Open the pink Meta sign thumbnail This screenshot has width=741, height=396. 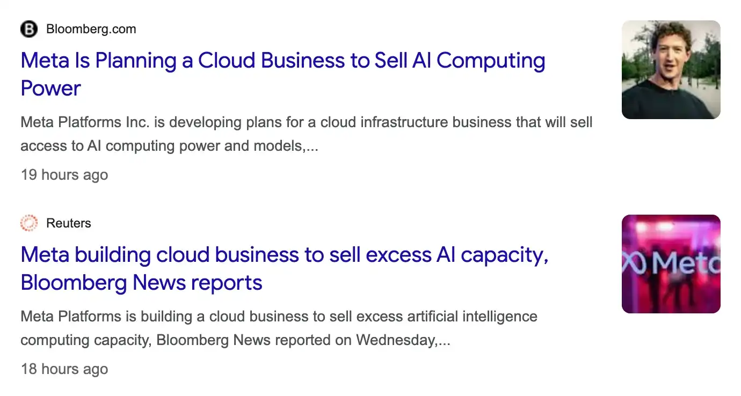(671, 264)
